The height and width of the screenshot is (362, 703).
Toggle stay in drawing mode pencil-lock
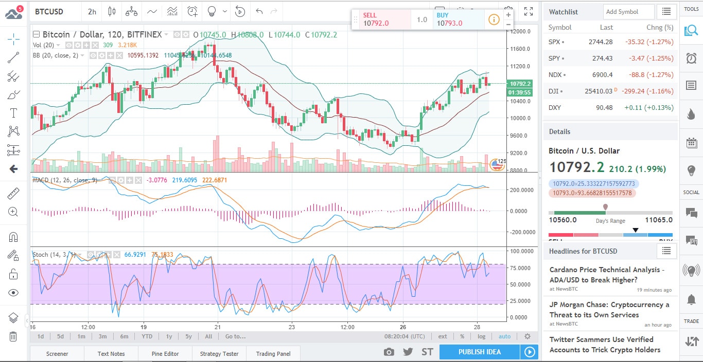click(13, 255)
